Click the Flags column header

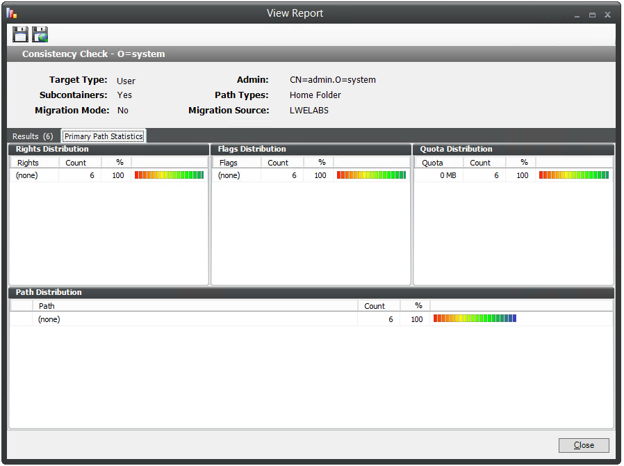coord(237,163)
